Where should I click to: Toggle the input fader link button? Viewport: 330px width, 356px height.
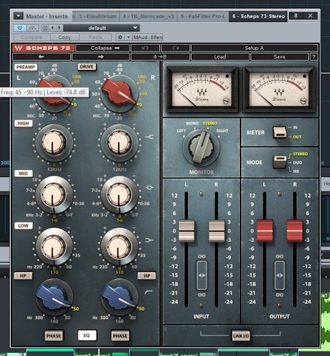(x=202, y=276)
